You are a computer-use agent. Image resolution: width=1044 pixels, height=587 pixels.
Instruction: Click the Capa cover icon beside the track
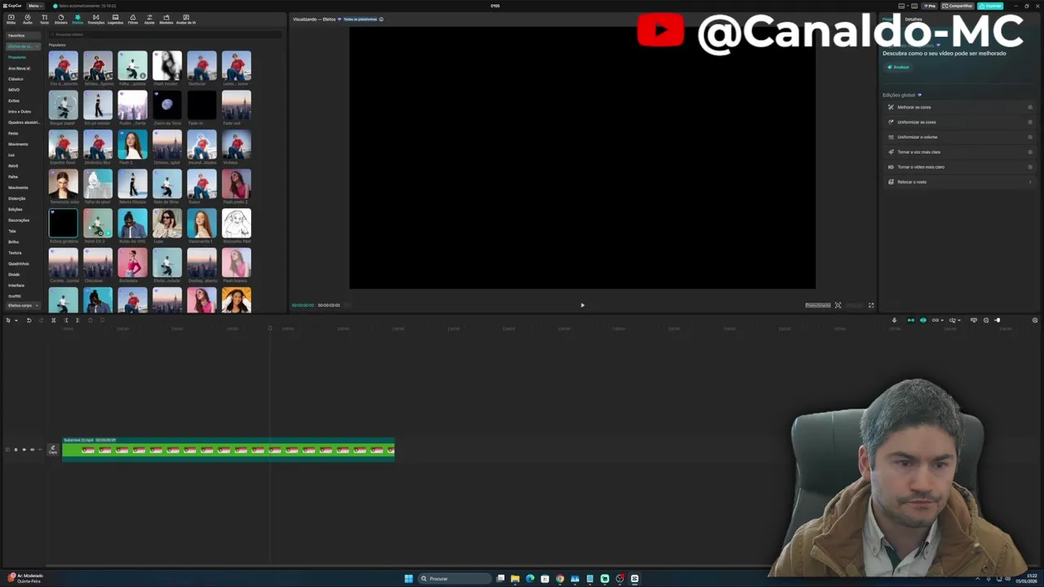pos(53,449)
